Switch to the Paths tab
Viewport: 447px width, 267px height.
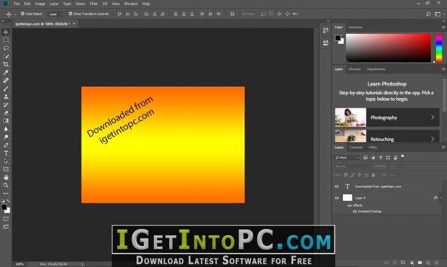pyautogui.click(x=372, y=147)
